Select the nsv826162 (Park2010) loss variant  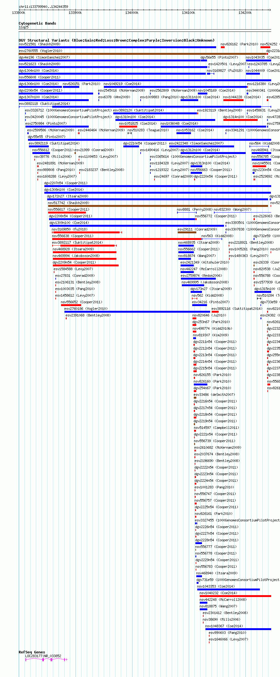(223, 47)
